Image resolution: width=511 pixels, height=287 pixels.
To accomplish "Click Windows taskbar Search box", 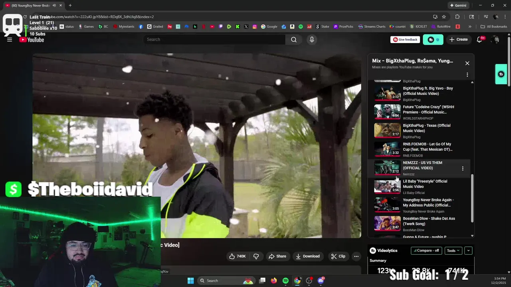I will tap(226, 281).
